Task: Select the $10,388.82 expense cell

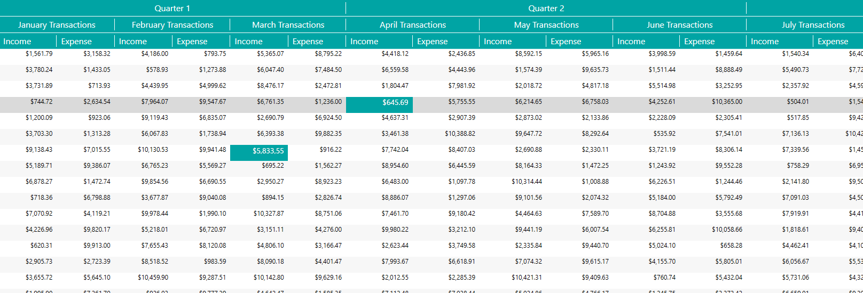Action: tap(460, 134)
